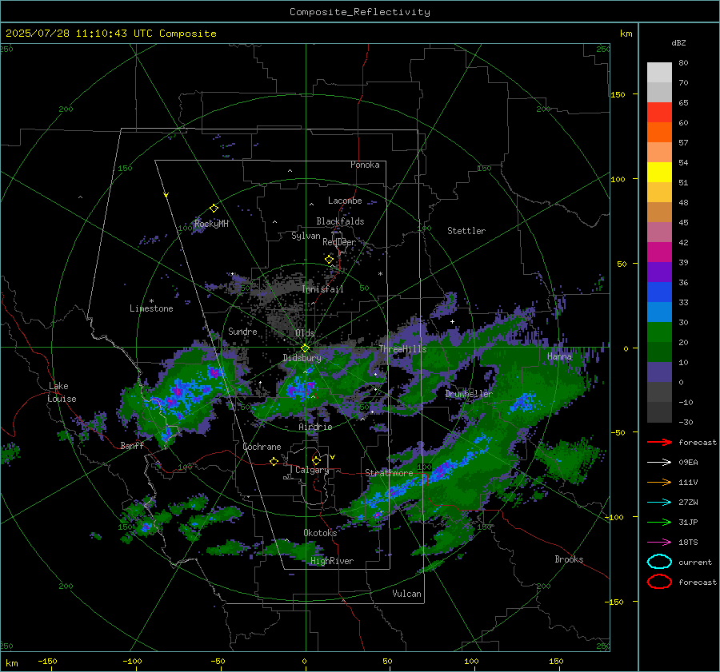Click the orange 57-60 dBZ color swatch
The image size is (720, 672).
click(659, 133)
